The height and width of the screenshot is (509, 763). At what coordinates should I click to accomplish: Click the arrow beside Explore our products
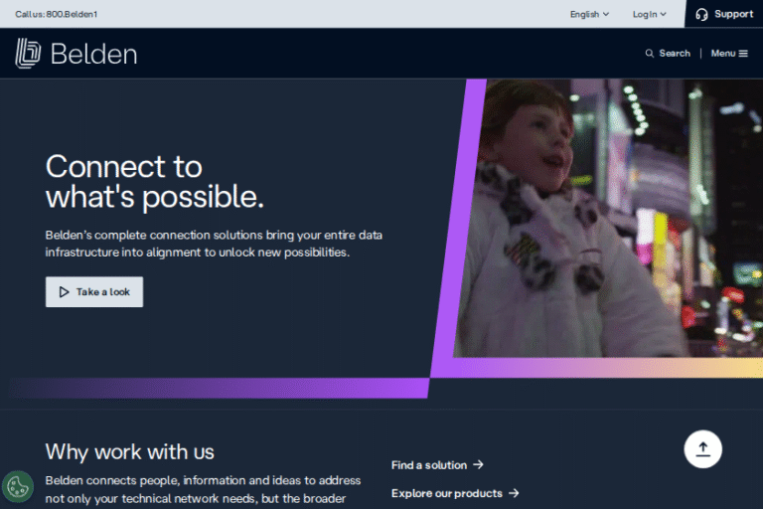click(x=514, y=493)
